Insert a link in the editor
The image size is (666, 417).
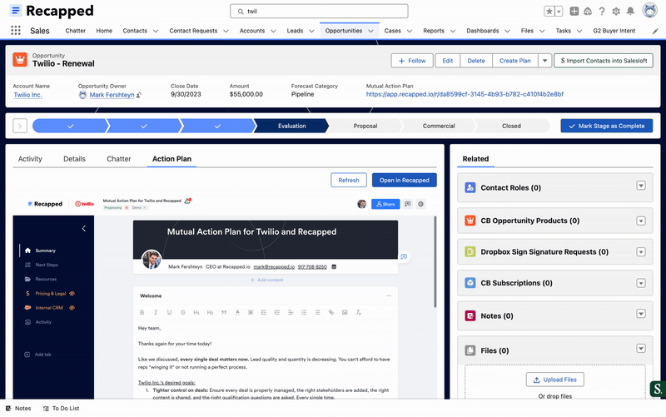tap(331, 312)
